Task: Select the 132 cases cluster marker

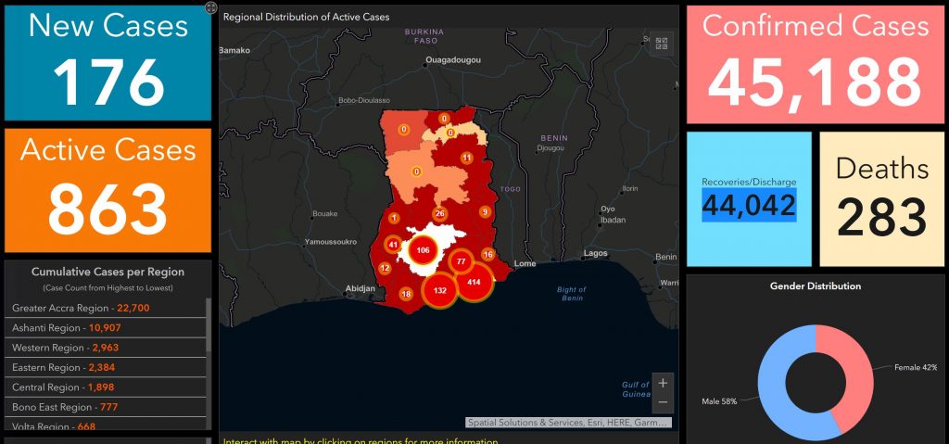Action: click(x=440, y=290)
